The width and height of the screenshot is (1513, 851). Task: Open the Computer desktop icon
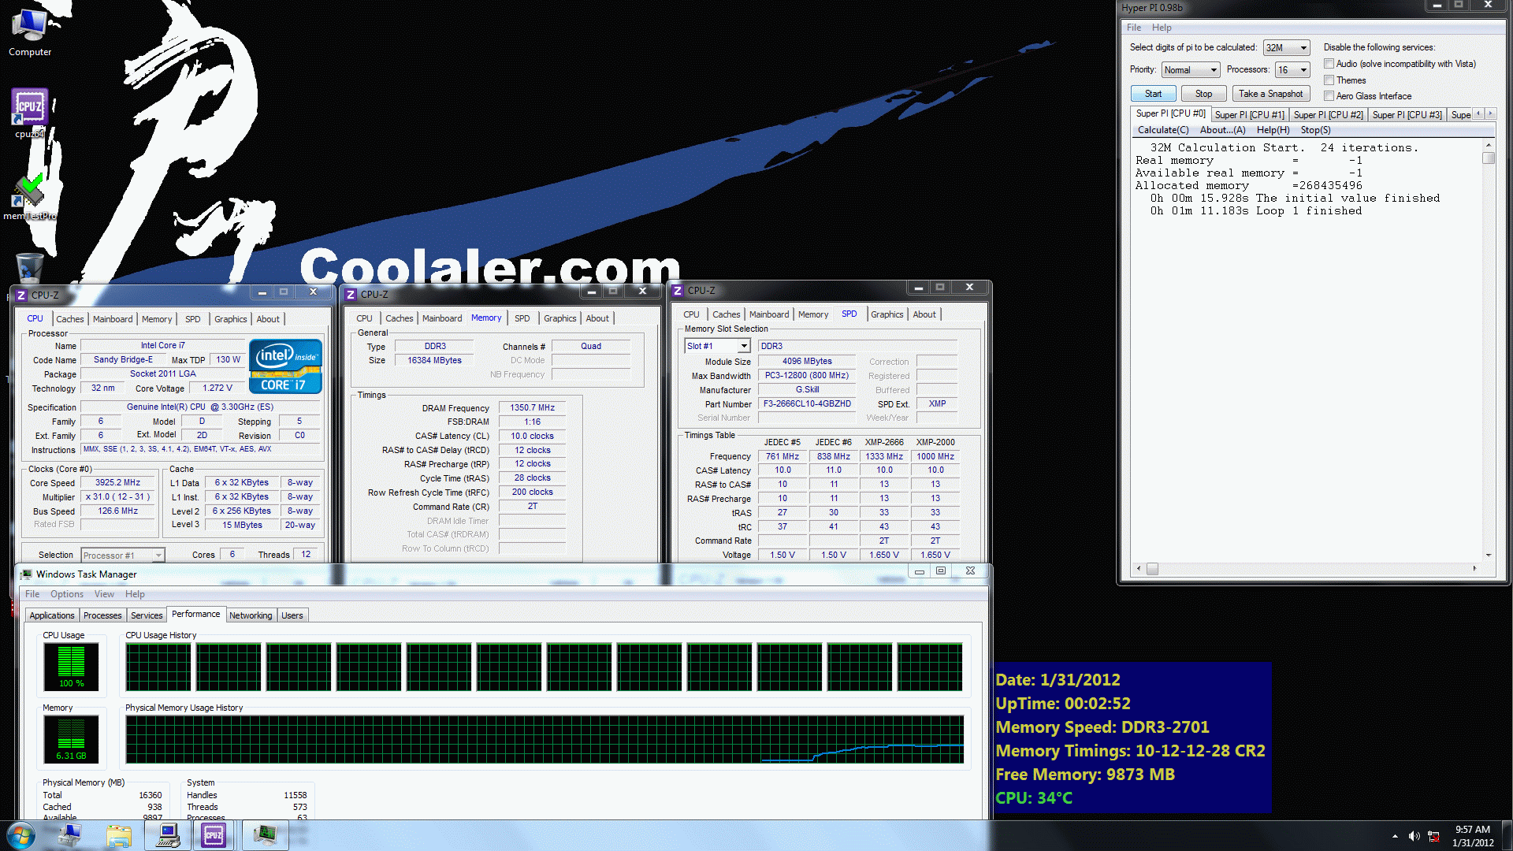click(30, 32)
